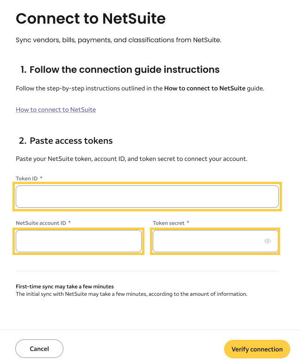The height and width of the screenshot is (363, 300).
Task: Click the Sync vendors, bills, payments description
Action: point(119,40)
